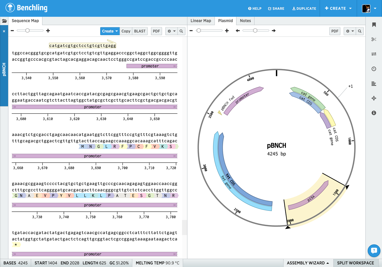Switch to the Linear Map tab
382x267 pixels.
click(x=201, y=20)
